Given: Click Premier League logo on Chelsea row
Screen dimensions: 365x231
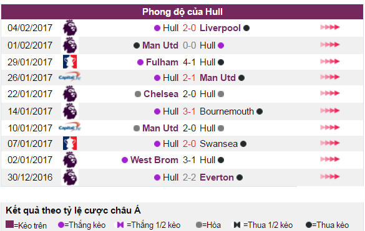Looking at the screenshot, I should (x=70, y=94).
